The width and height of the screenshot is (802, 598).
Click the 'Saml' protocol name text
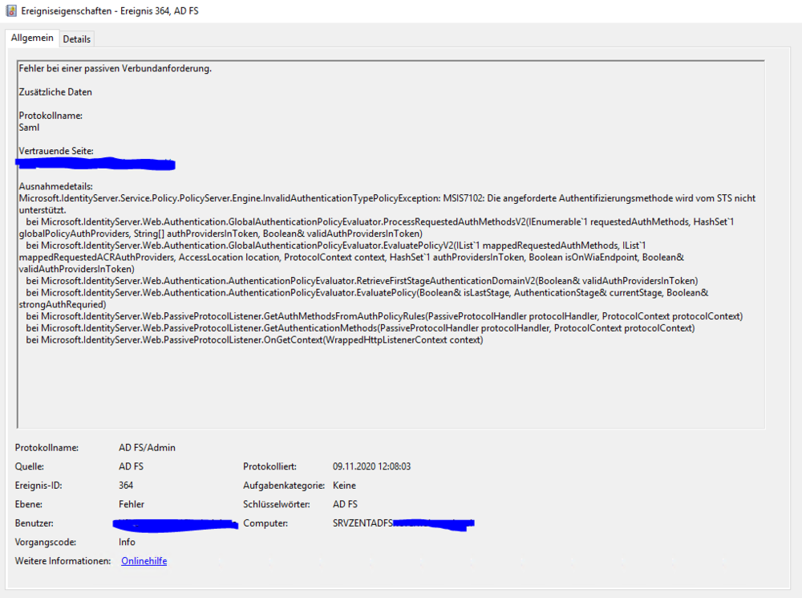[29, 127]
